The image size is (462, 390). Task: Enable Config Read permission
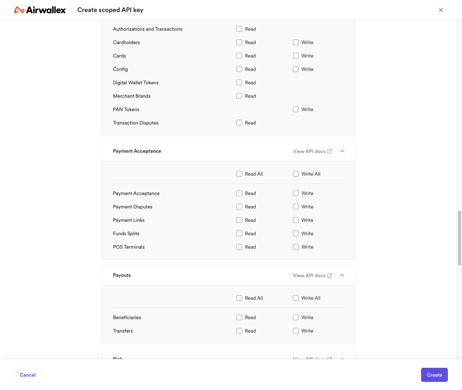[239, 69]
